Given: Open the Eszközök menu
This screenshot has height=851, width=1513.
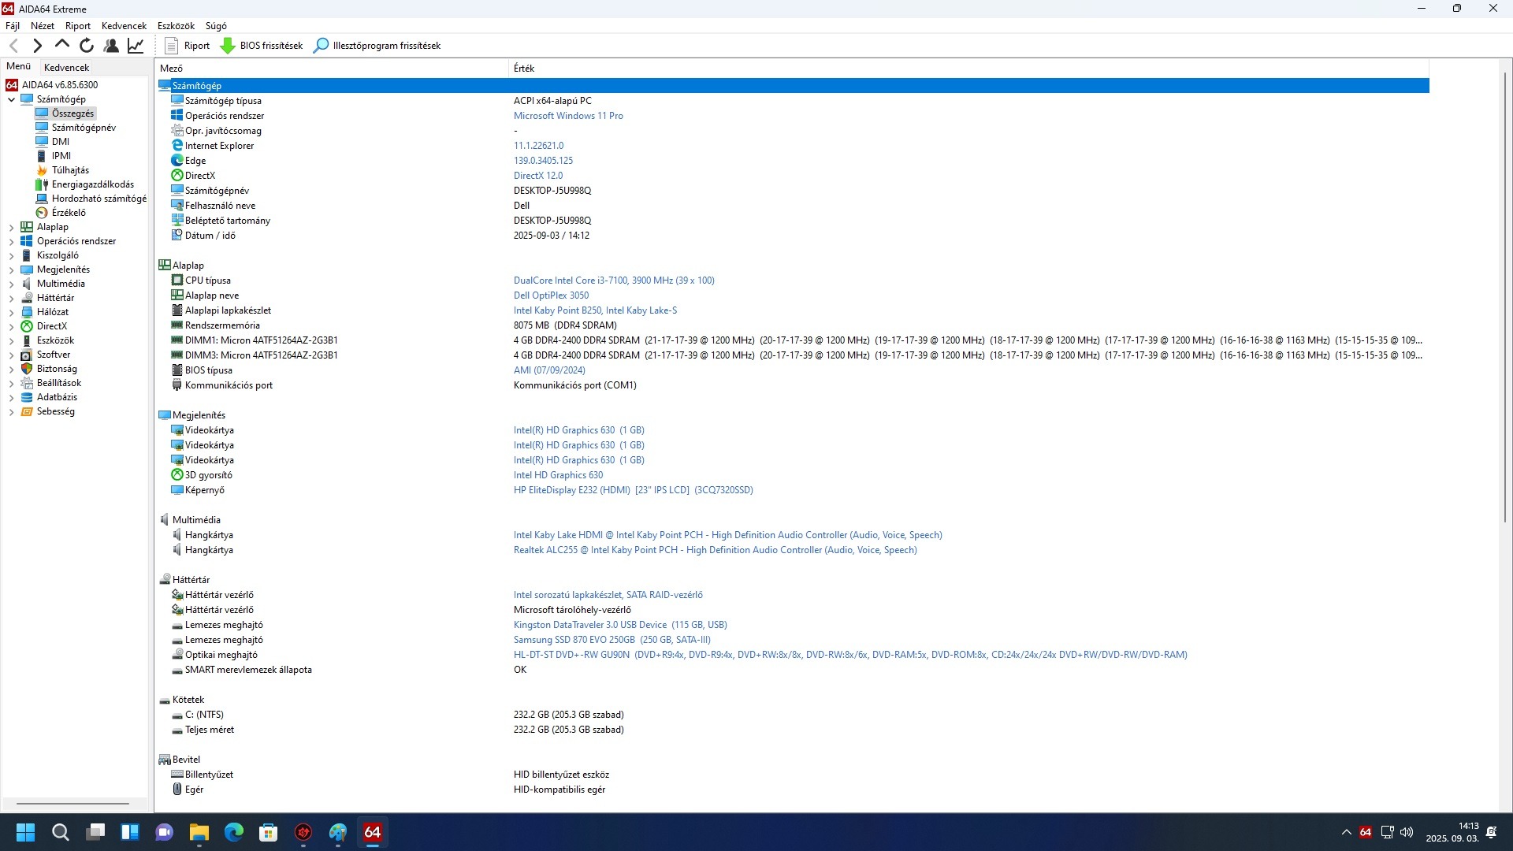Looking at the screenshot, I should [x=176, y=26].
